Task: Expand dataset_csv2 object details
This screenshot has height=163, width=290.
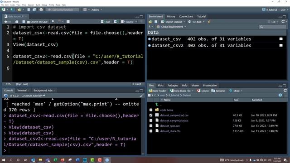Action: (x=150, y=45)
